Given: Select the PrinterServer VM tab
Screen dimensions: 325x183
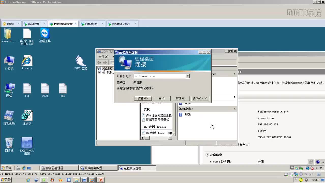Looking at the screenshot, I should tap(63, 24).
